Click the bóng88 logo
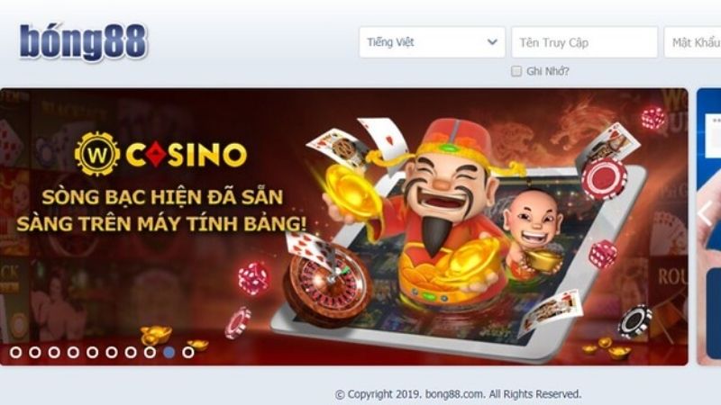 (x=83, y=41)
